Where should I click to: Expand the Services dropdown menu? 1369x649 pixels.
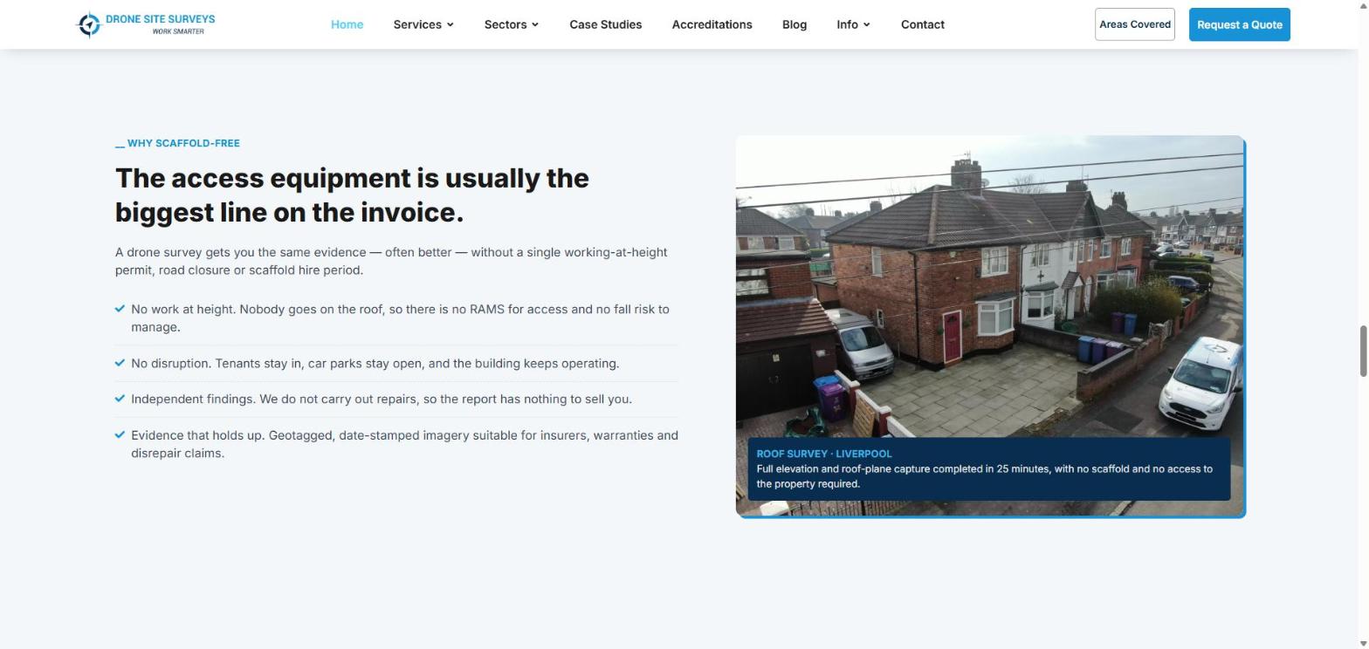[x=423, y=24]
